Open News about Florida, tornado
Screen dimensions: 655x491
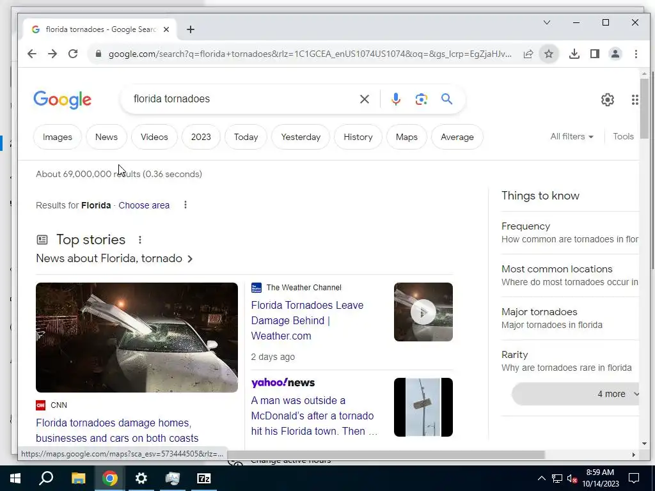click(114, 258)
